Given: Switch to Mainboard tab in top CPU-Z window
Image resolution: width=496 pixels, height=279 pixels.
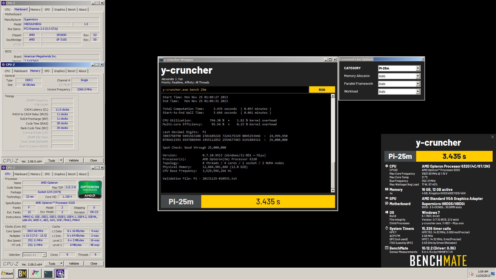Looking at the screenshot, I should (x=21, y=9).
